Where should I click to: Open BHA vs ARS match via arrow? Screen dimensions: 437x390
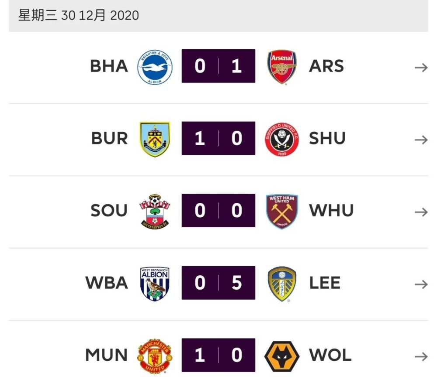tap(421, 67)
